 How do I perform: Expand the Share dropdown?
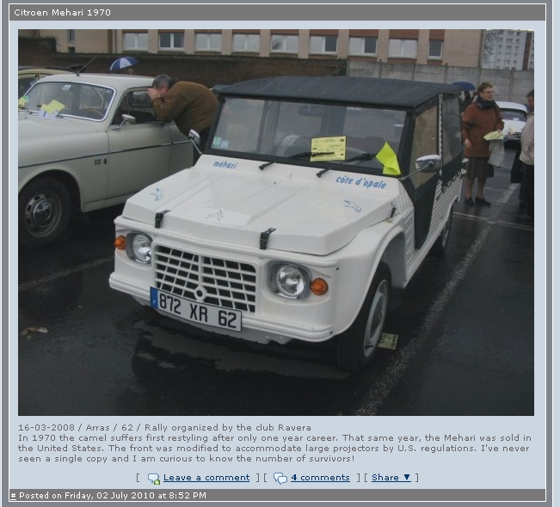pos(391,478)
